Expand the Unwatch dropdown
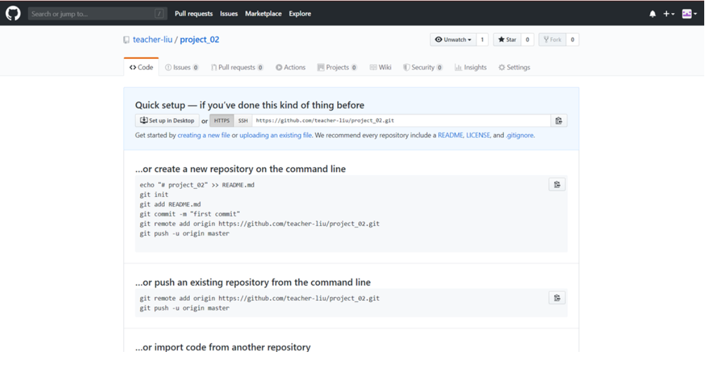This screenshot has width=706, height=381. click(x=453, y=40)
